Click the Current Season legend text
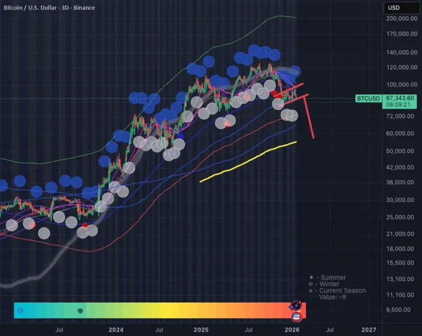Screen dimensions: 422x336 343,290
